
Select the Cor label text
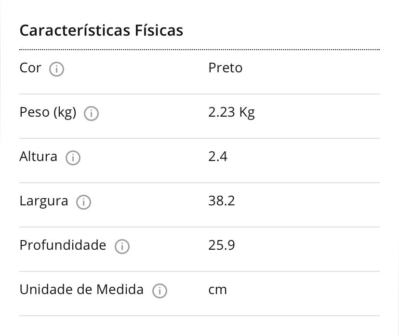[30, 68]
